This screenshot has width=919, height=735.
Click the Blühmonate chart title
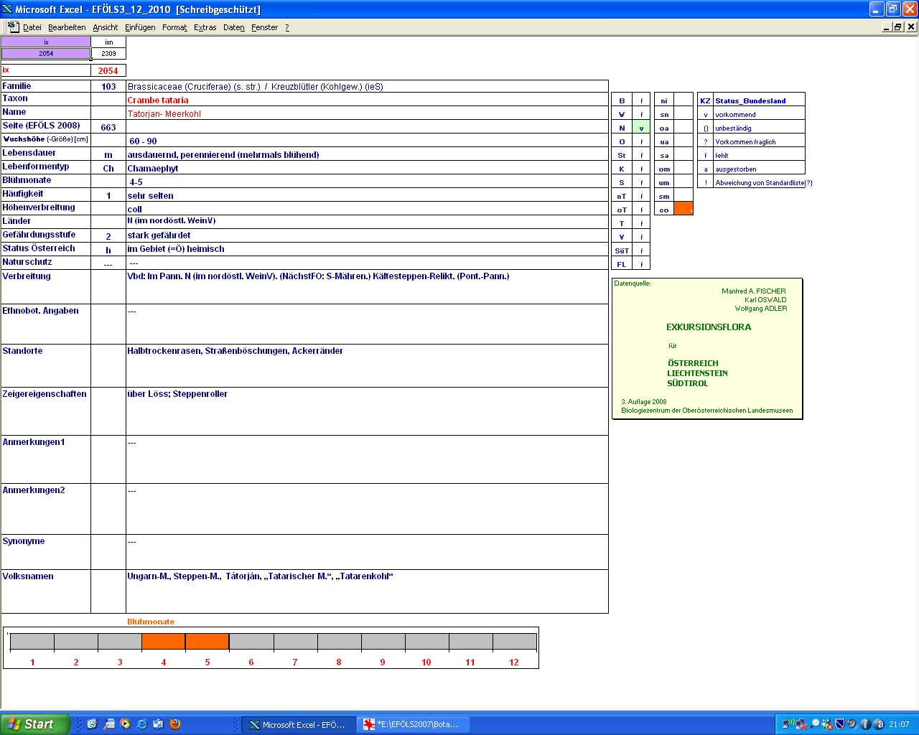(151, 622)
